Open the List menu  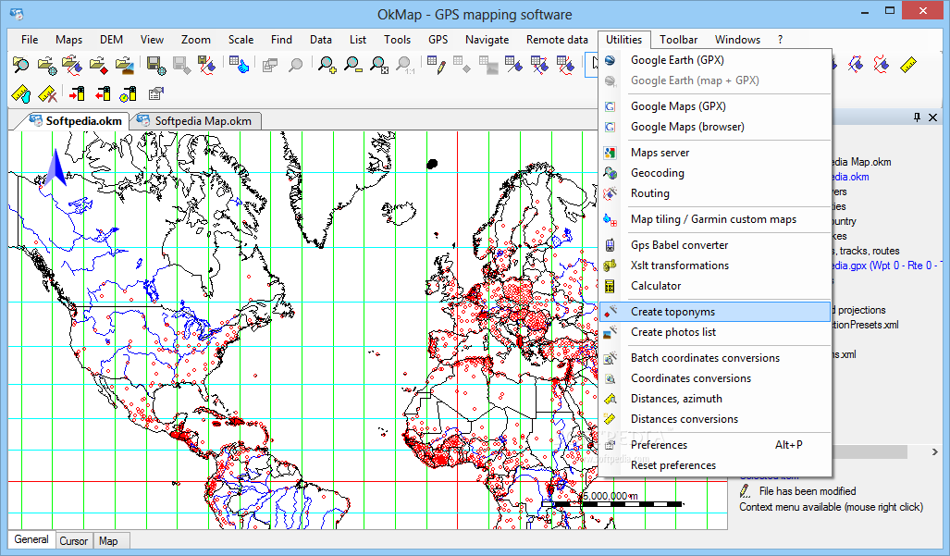357,40
